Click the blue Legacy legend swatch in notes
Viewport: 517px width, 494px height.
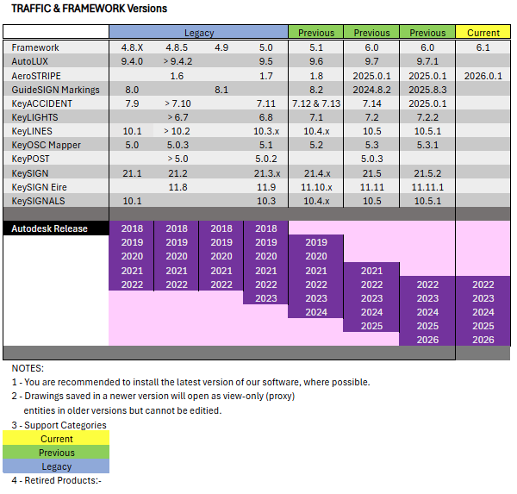pos(57,466)
